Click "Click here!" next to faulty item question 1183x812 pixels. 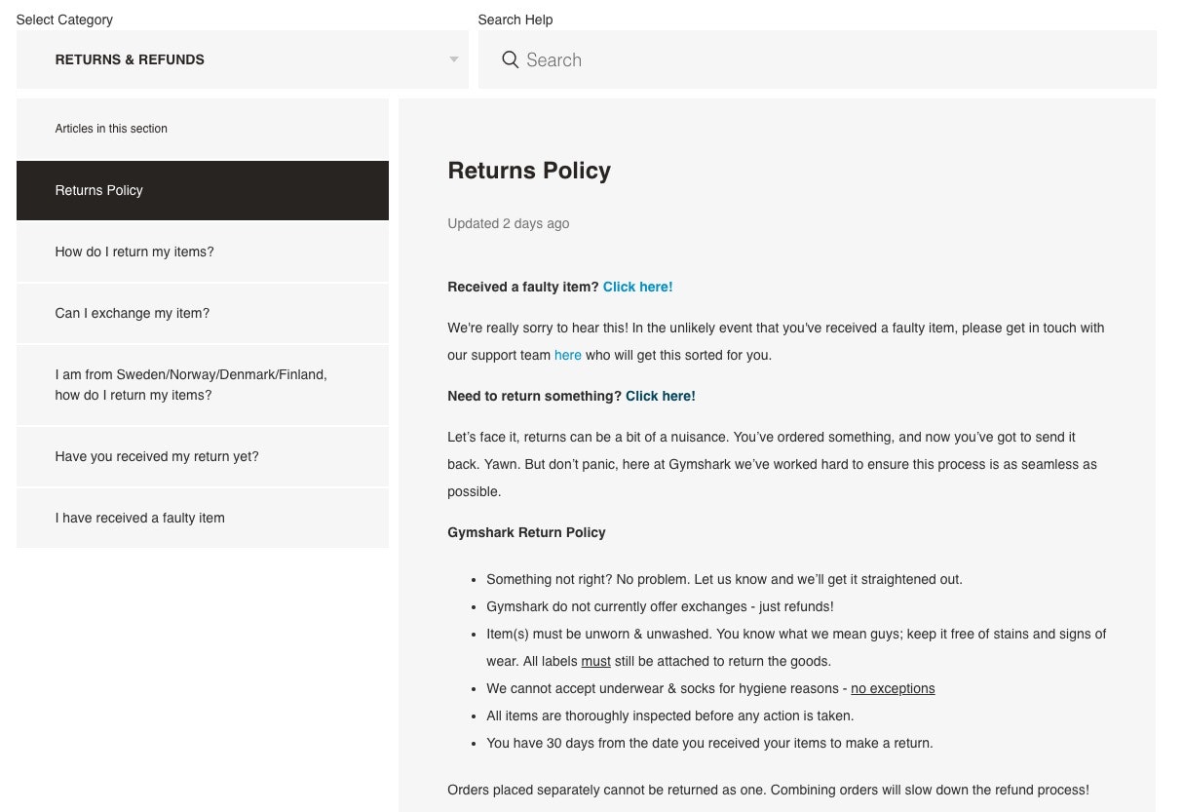(x=637, y=287)
